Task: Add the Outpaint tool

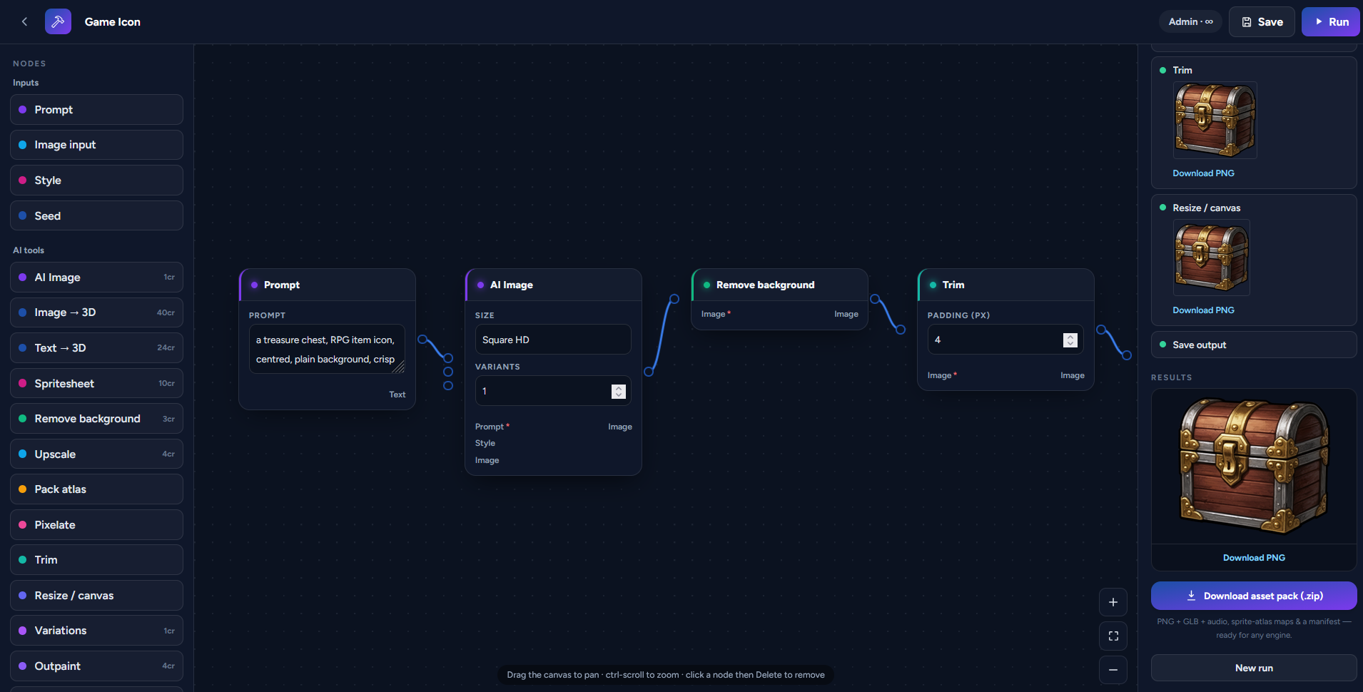Action: (x=96, y=666)
